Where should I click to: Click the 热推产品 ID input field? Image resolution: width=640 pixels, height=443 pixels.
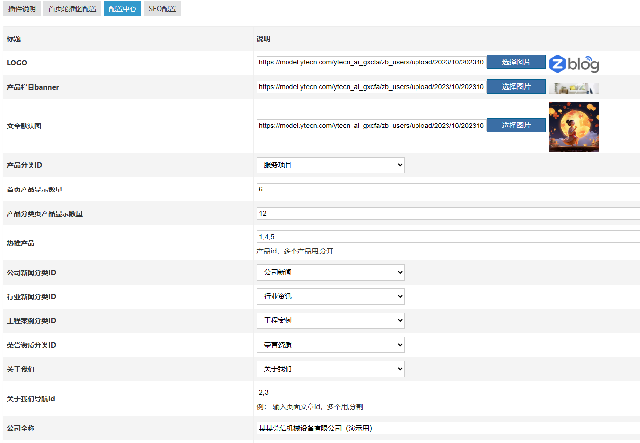tap(448, 237)
